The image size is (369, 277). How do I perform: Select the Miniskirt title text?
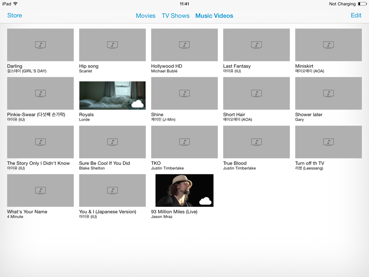pyautogui.click(x=304, y=66)
